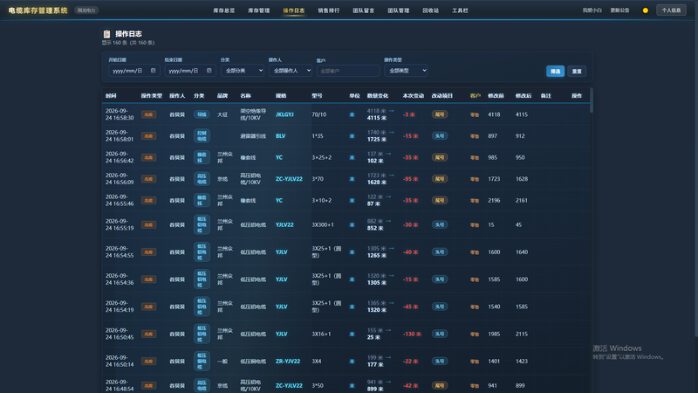Click the table's vertical scrollbar
The height and width of the screenshot is (393, 698).
point(592,100)
